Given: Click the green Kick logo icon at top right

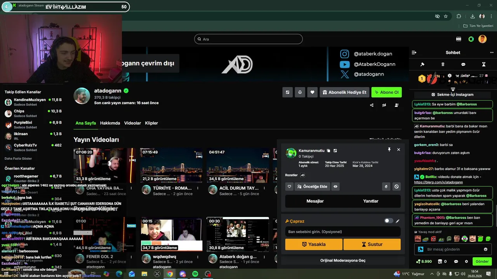Looking at the screenshot, I should (471, 39).
